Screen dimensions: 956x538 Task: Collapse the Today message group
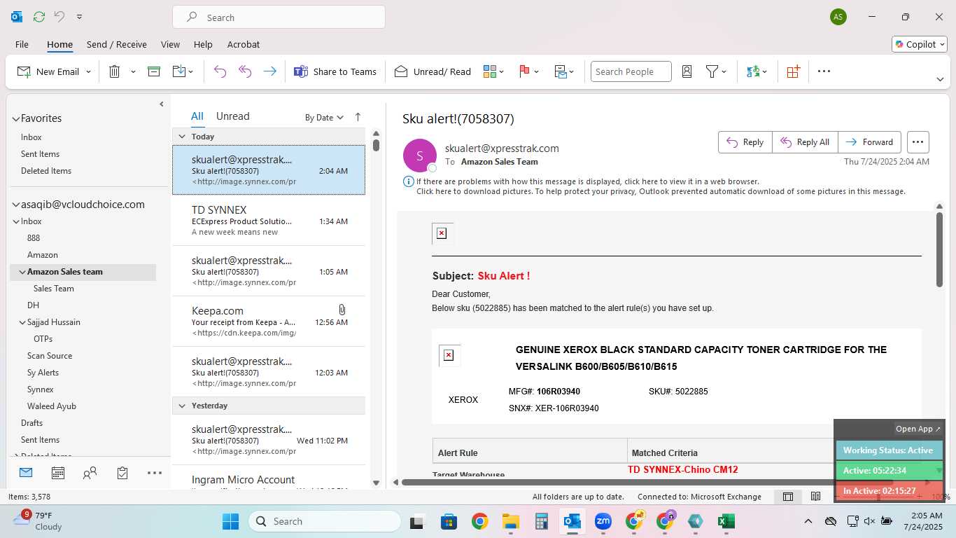[x=182, y=137]
